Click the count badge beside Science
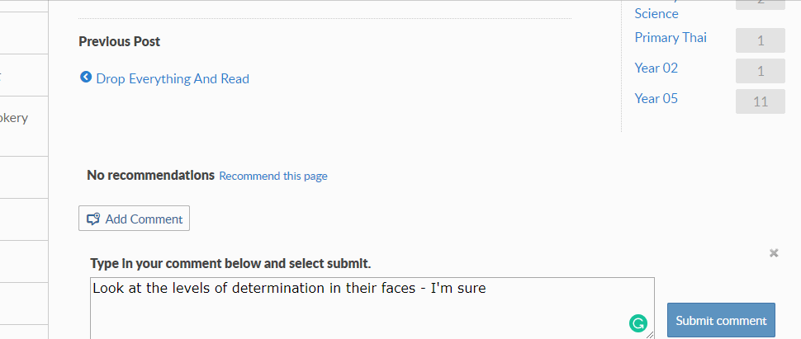The height and width of the screenshot is (339, 801). click(761, 5)
